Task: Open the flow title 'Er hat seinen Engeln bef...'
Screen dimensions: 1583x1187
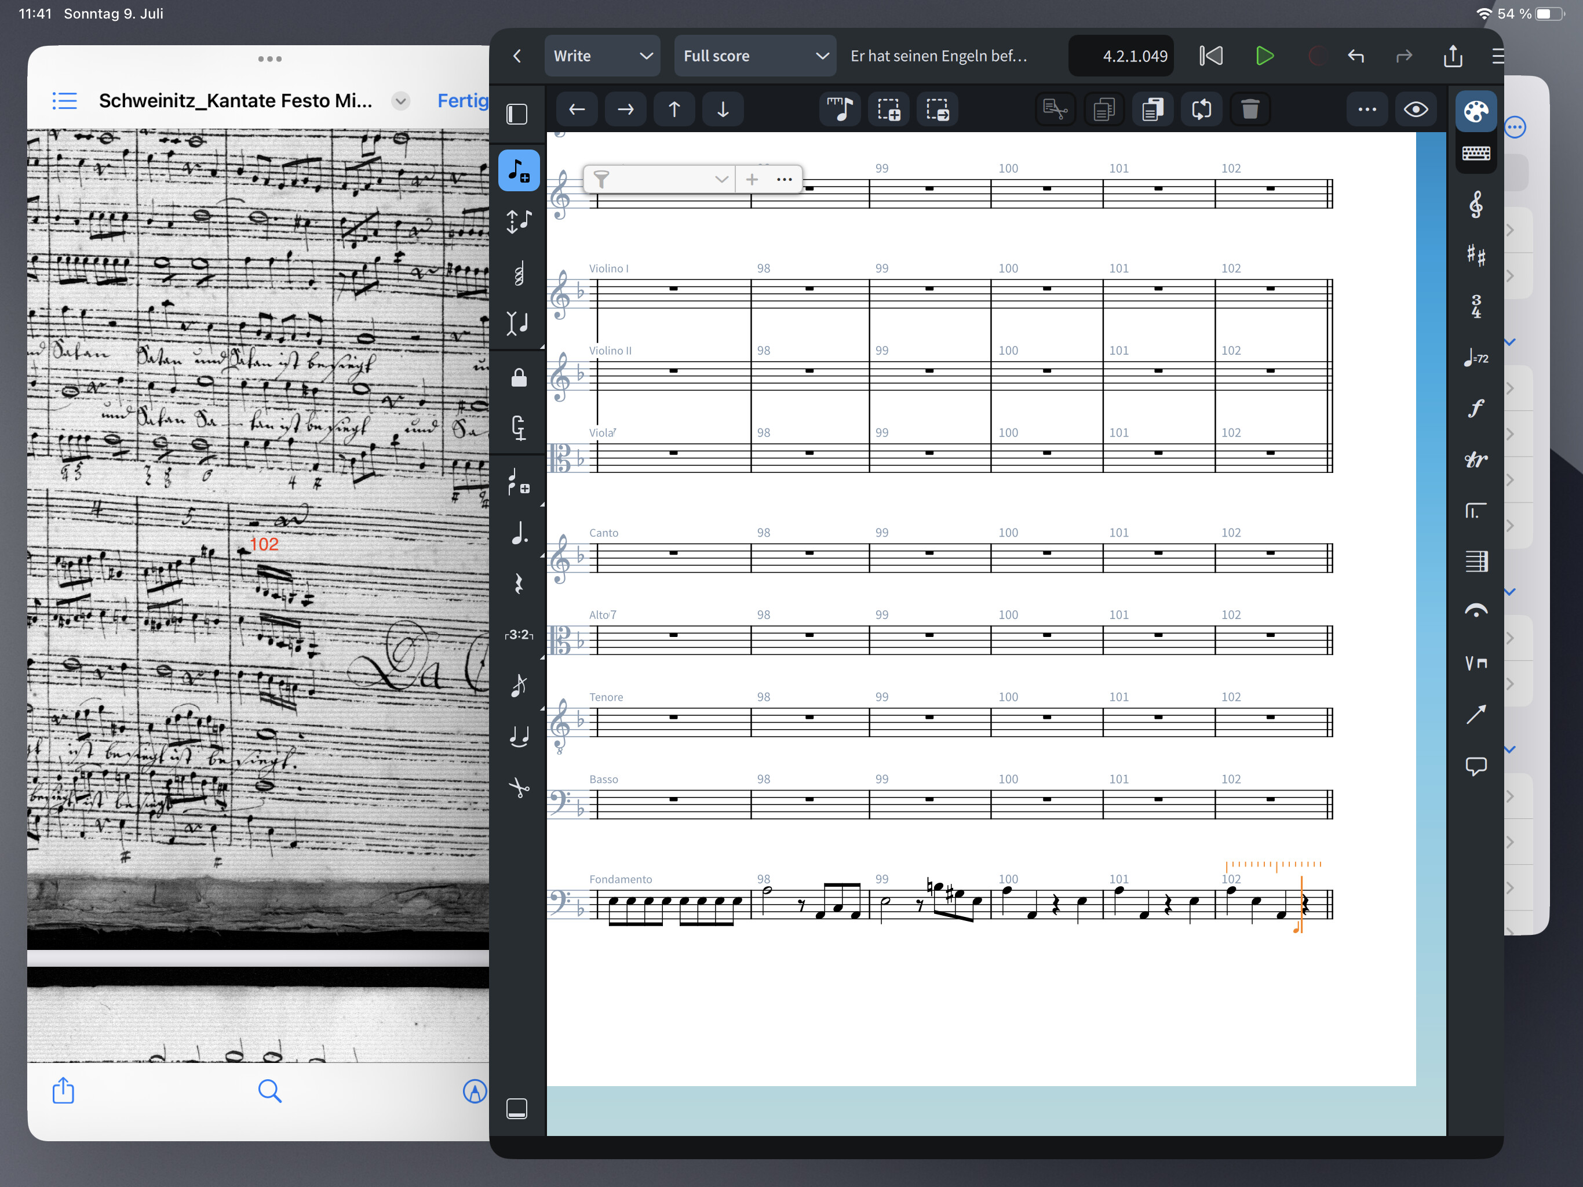Action: [x=938, y=55]
